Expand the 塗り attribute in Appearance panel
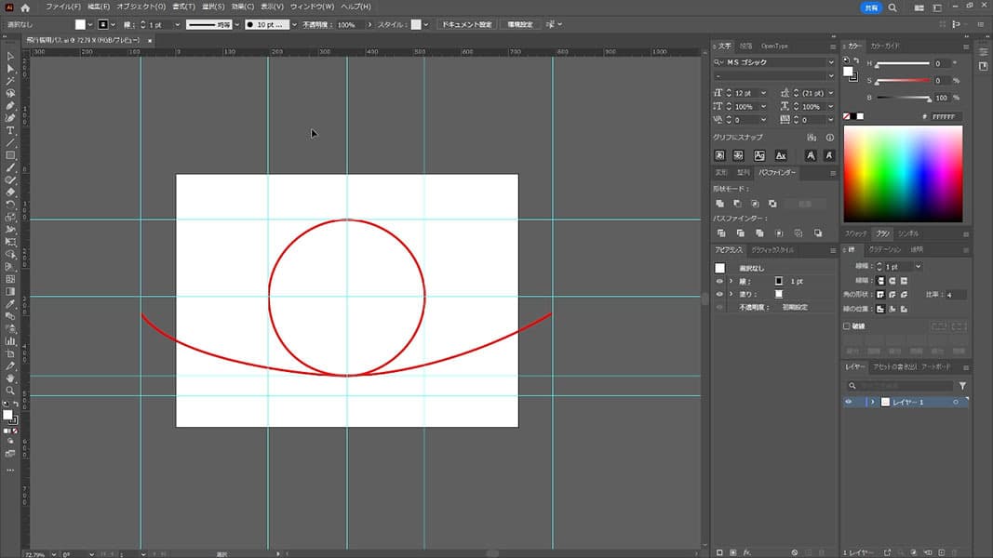 tap(731, 294)
